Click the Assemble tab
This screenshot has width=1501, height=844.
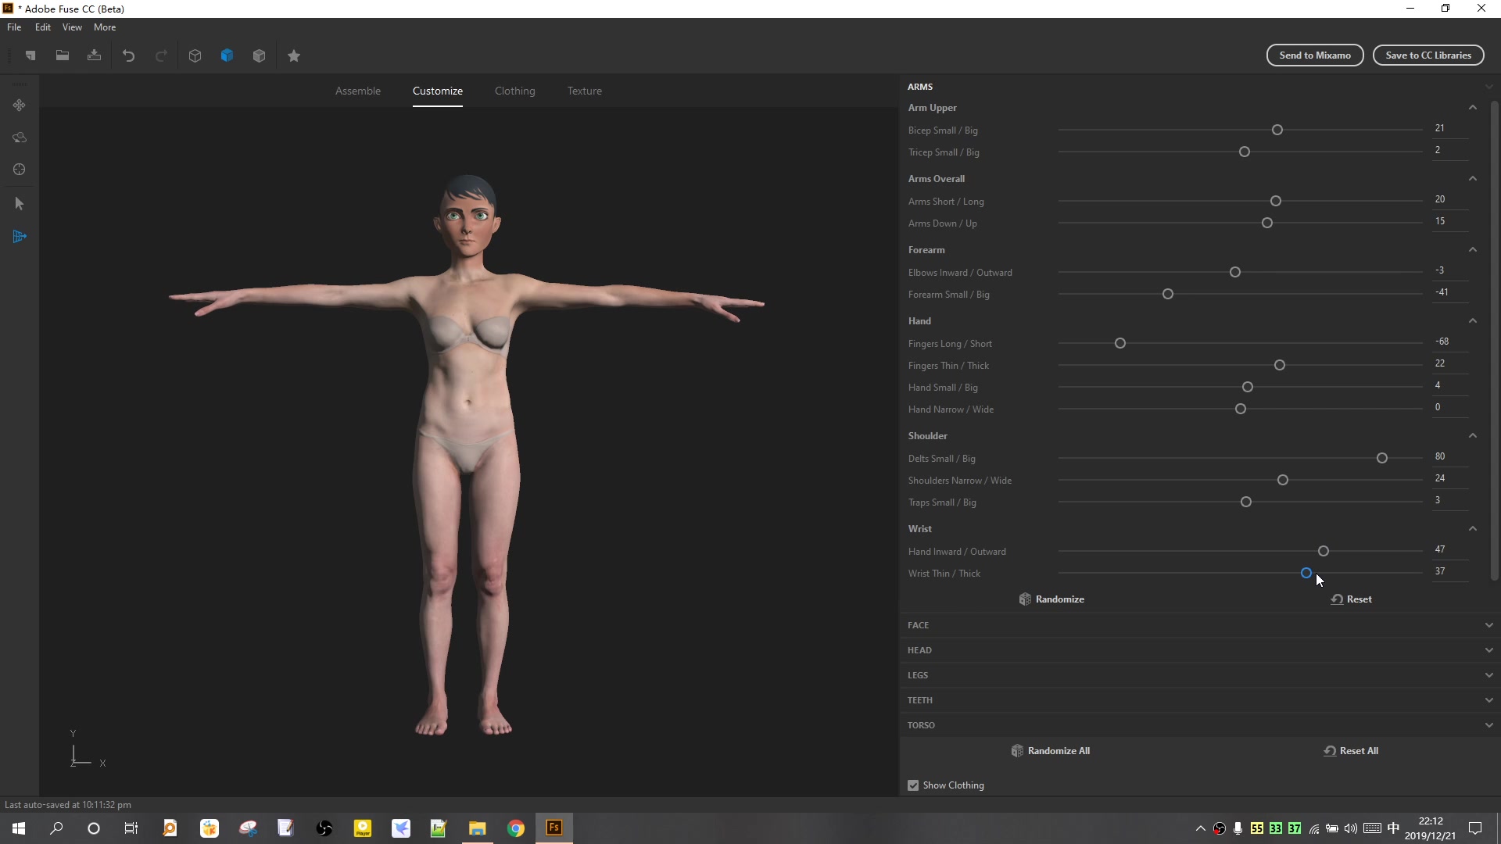pos(358,91)
